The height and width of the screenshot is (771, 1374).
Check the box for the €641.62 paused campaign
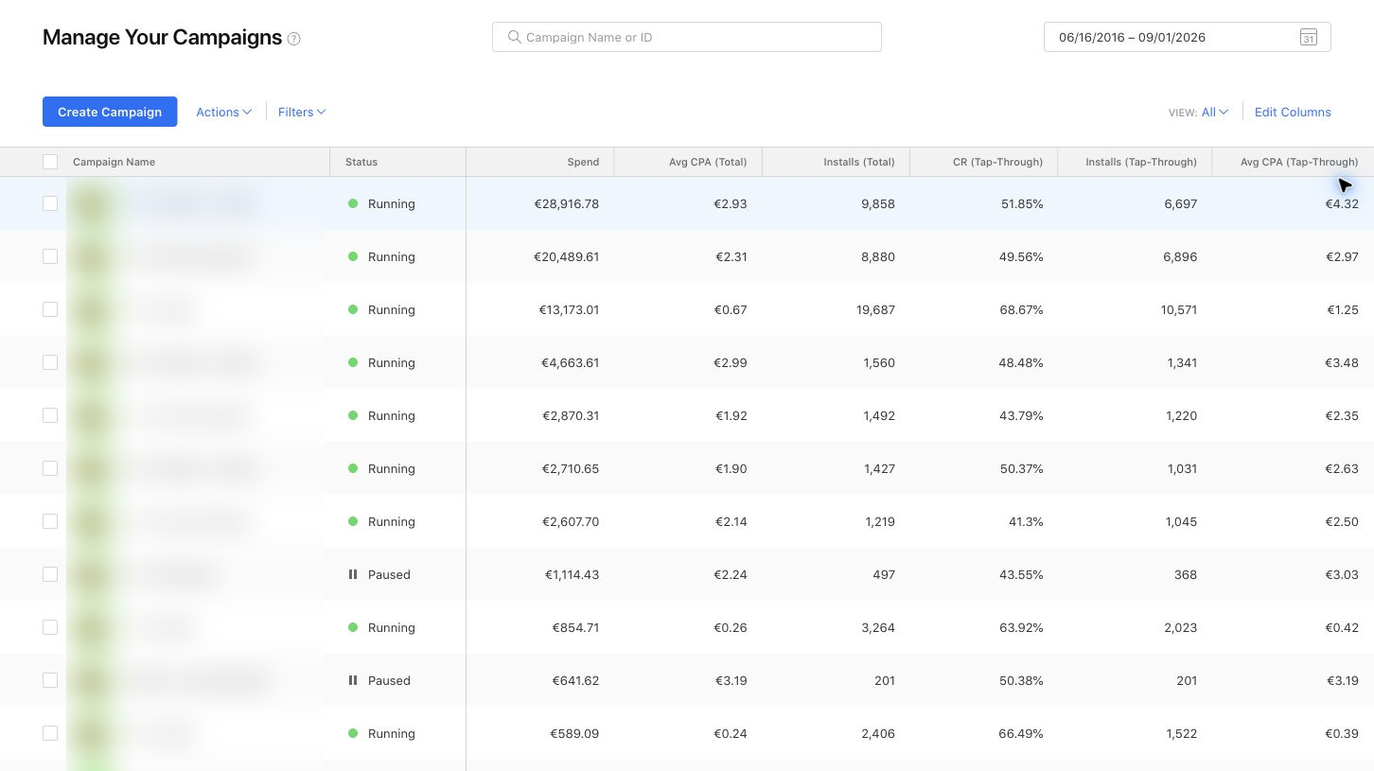click(50, 680)
